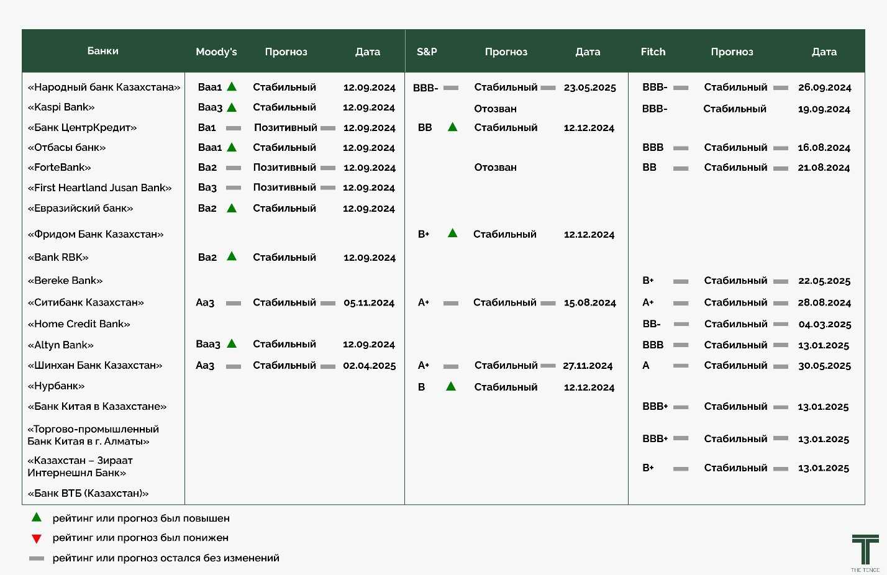Click green arrow beside Нурбанк S&P B
Viewport: 887px width, 575px height.
pos(452,386)
